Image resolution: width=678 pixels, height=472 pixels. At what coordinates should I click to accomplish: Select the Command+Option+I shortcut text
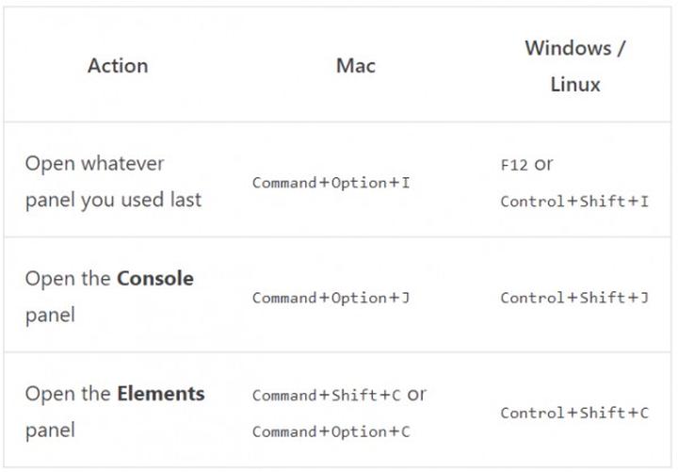click(x=331, y=183)
